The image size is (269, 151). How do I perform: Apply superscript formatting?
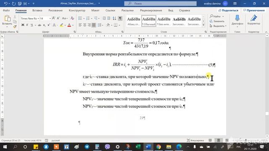(49, 25)
